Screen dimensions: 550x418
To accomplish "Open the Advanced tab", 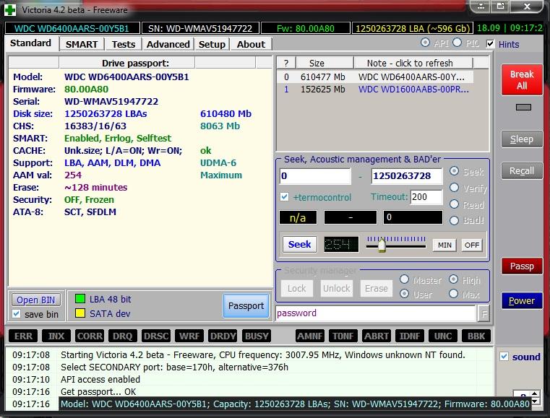I will point(168,44).
